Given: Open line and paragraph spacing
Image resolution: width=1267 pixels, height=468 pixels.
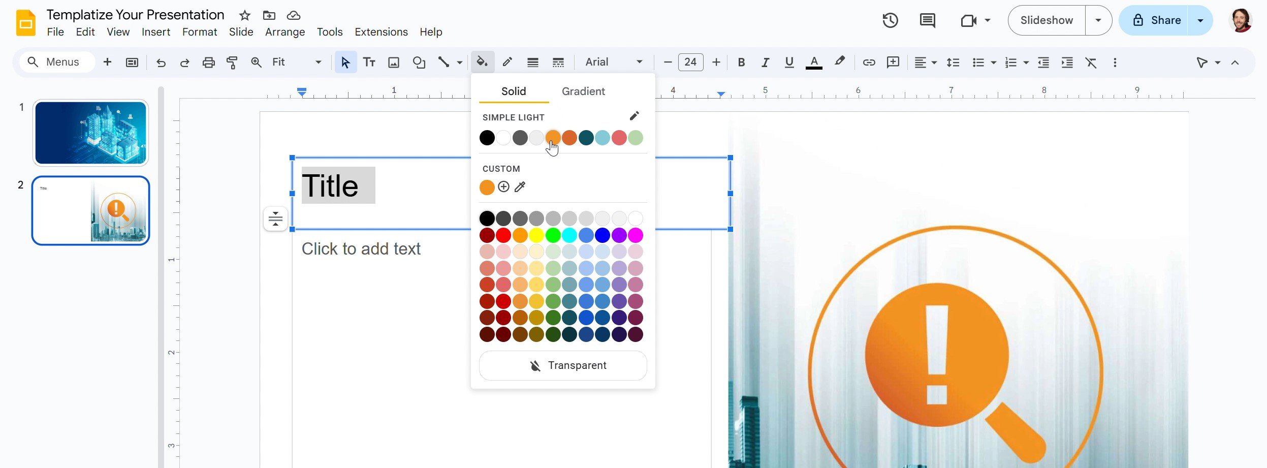Looking at the screenshot, I should pyautogui.click(x=953, y=62).
